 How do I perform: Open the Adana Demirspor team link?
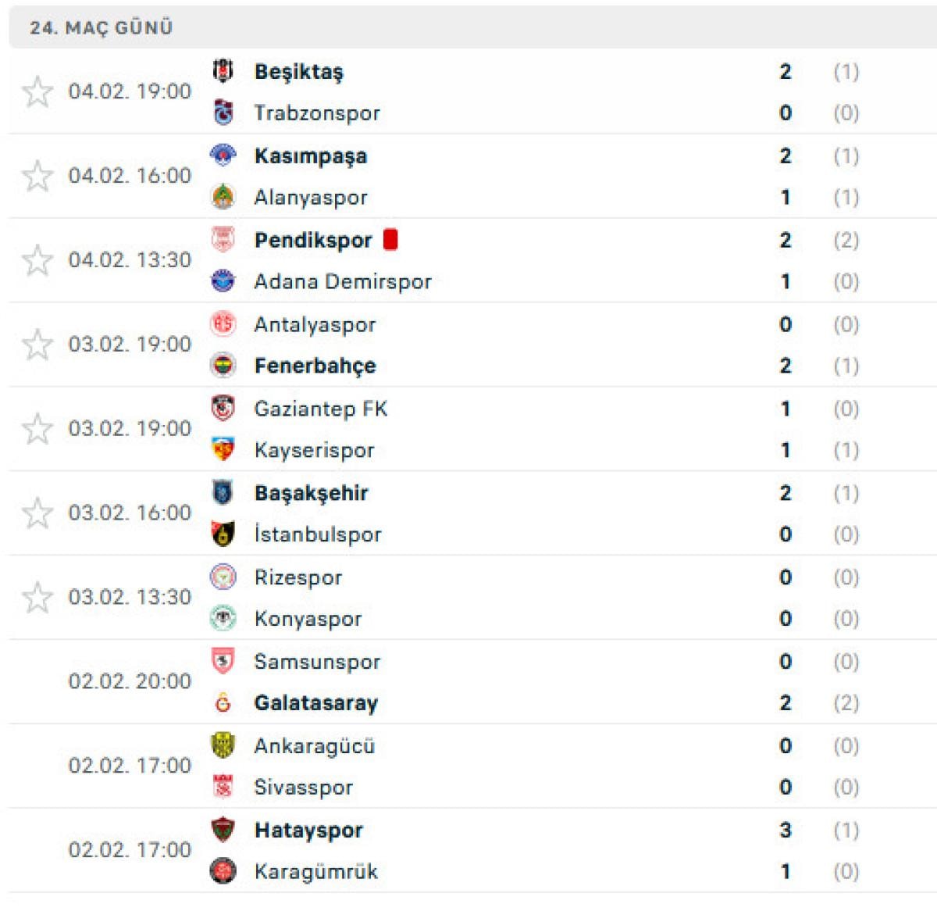click(343, 281)
